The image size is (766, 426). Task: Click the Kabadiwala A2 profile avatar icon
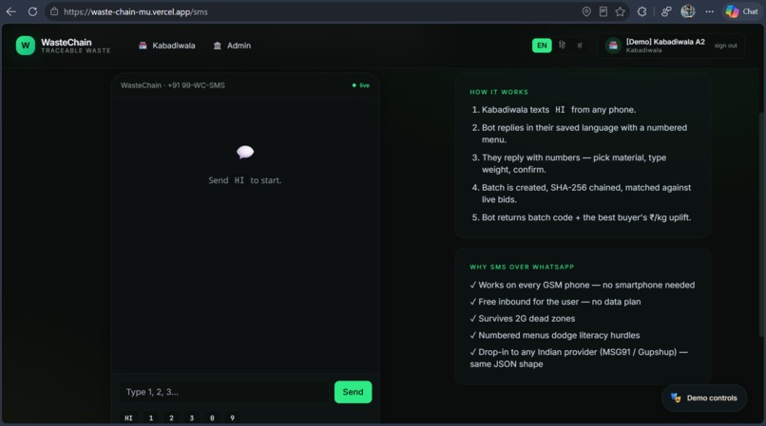(x=613, y=46)
